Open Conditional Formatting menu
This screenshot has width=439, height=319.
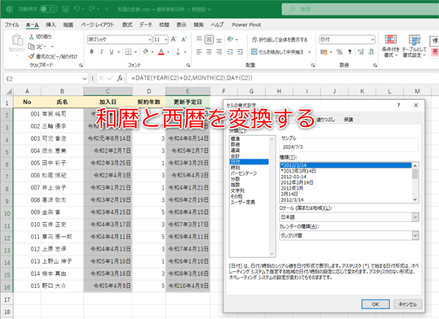click(x=390, y=46)
